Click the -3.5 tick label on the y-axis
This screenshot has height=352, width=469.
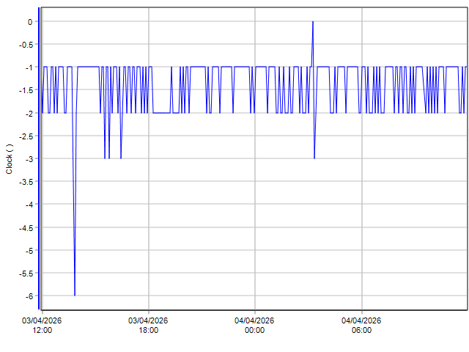click(26, 182)
